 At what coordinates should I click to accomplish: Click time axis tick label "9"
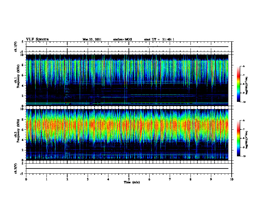click(211, 179)
